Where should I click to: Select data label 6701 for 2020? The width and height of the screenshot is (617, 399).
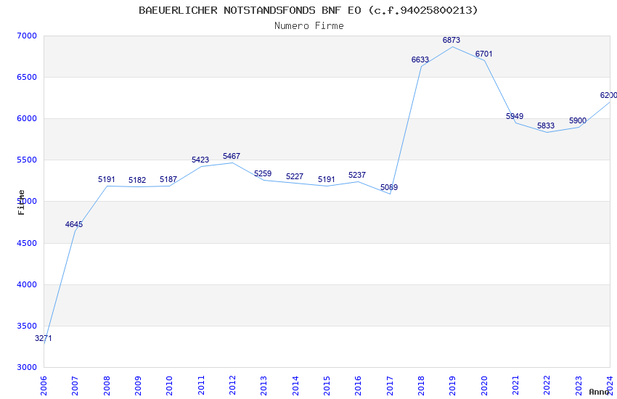pyautogui.click(x=484, y=54)
